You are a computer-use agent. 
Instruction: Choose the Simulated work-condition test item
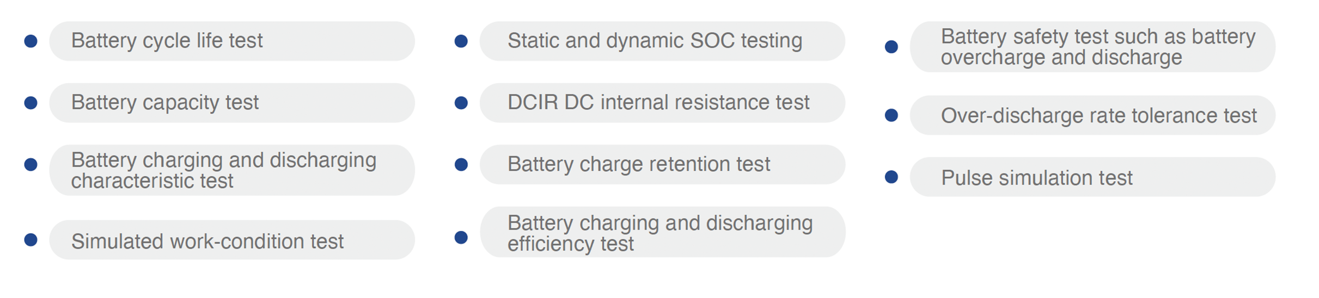(231, 240)
